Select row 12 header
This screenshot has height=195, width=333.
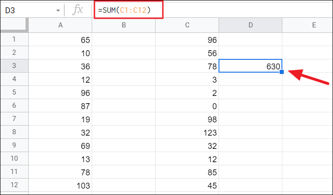pos(14,185)
